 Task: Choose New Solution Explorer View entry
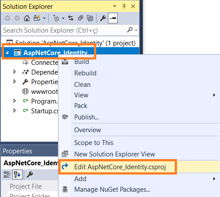coord(115,154)
